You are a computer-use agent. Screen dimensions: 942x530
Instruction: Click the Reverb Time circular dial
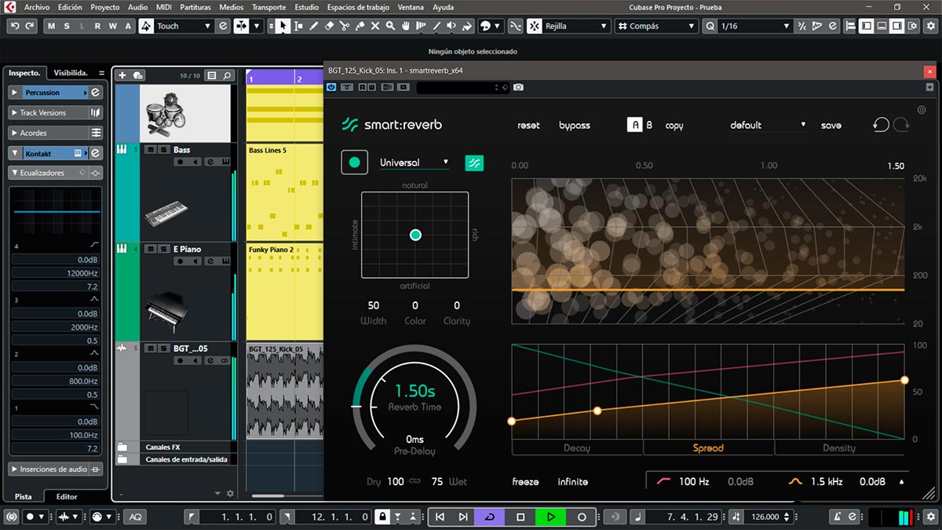414,407
